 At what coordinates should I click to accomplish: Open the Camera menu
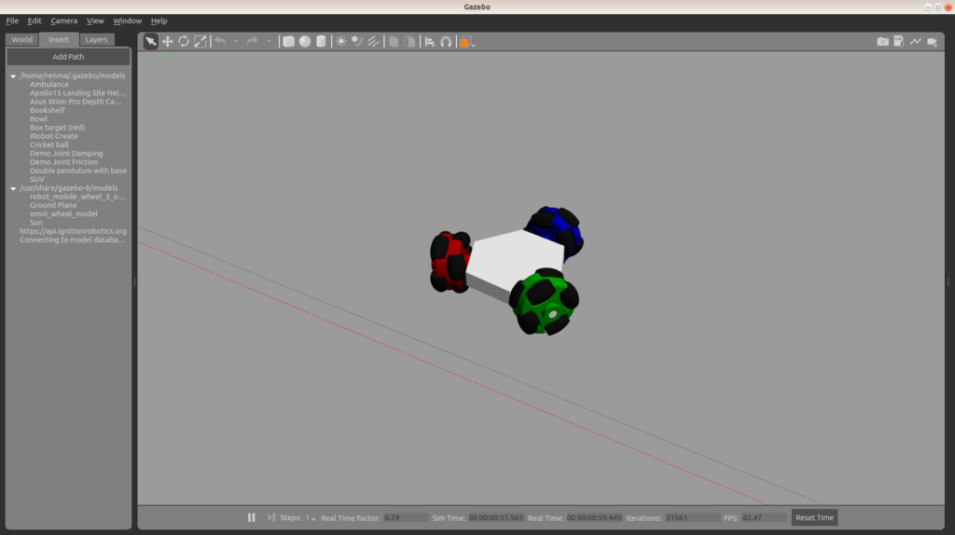[64, 21]
